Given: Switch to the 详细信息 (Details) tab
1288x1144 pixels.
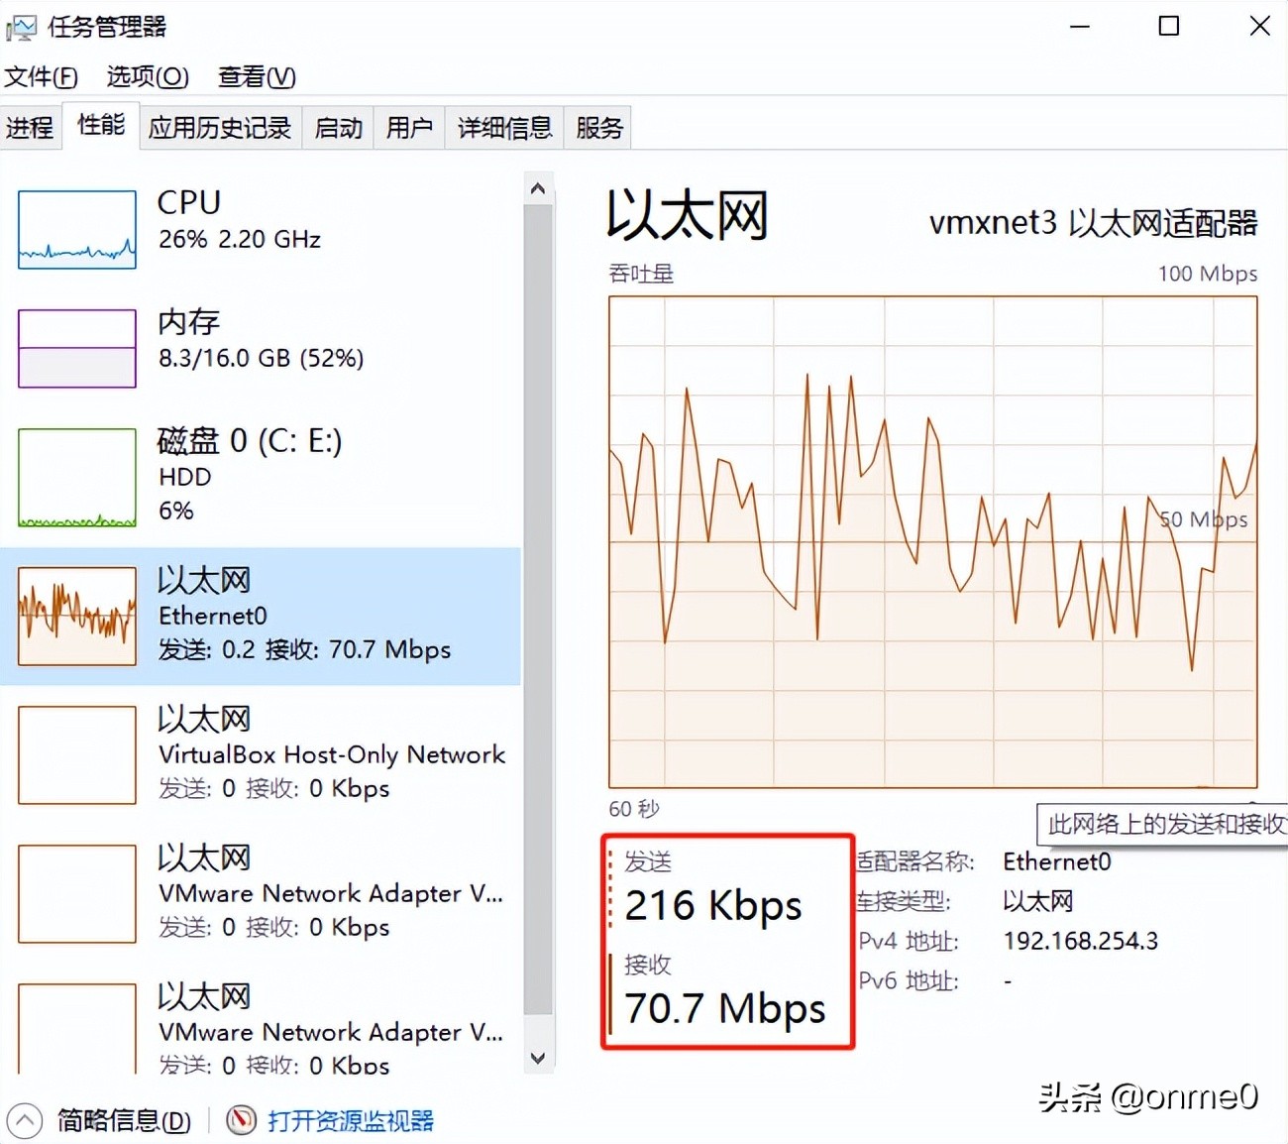Looking at the screenshot, I should [x=504, y=127].
